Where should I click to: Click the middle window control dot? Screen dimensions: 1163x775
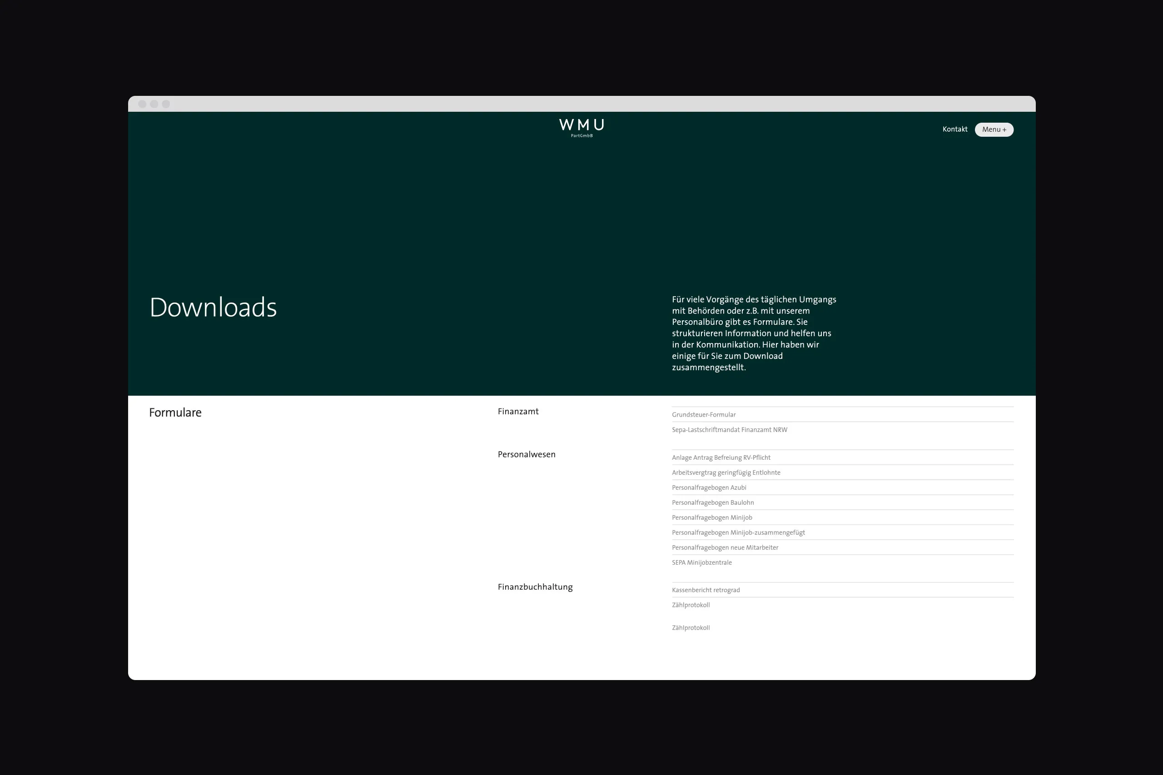click(154, 104)
